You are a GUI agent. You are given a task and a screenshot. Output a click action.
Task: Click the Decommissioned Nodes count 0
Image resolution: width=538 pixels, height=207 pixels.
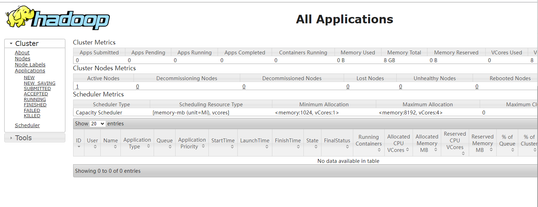[244, 87]
